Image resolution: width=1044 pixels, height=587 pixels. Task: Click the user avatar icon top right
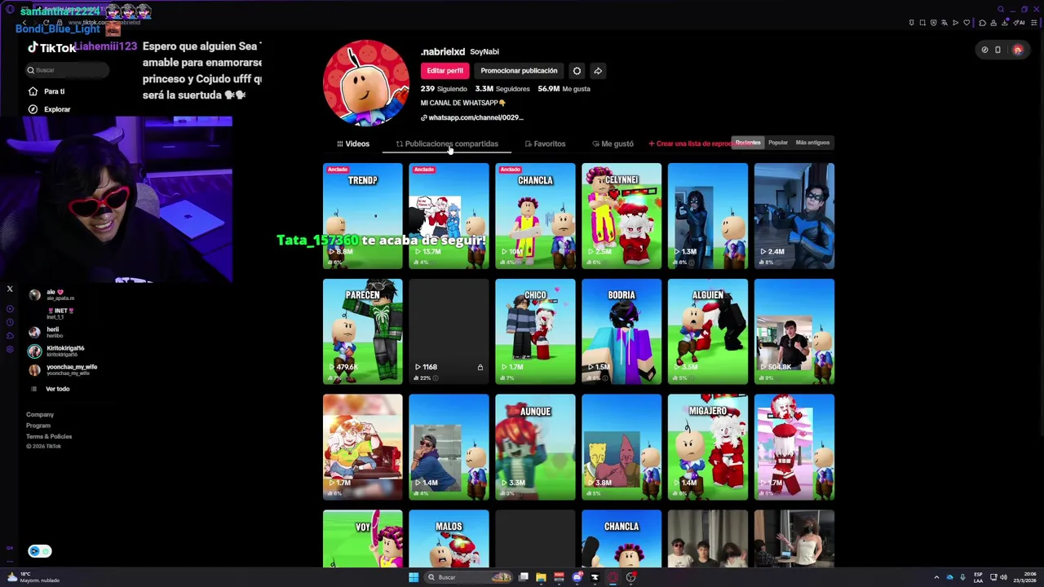pos(1017,50)
